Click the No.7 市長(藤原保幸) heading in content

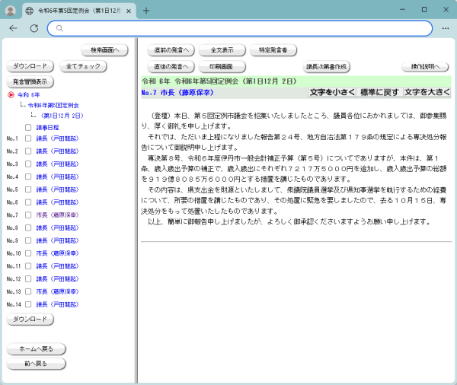click(177, 93)
